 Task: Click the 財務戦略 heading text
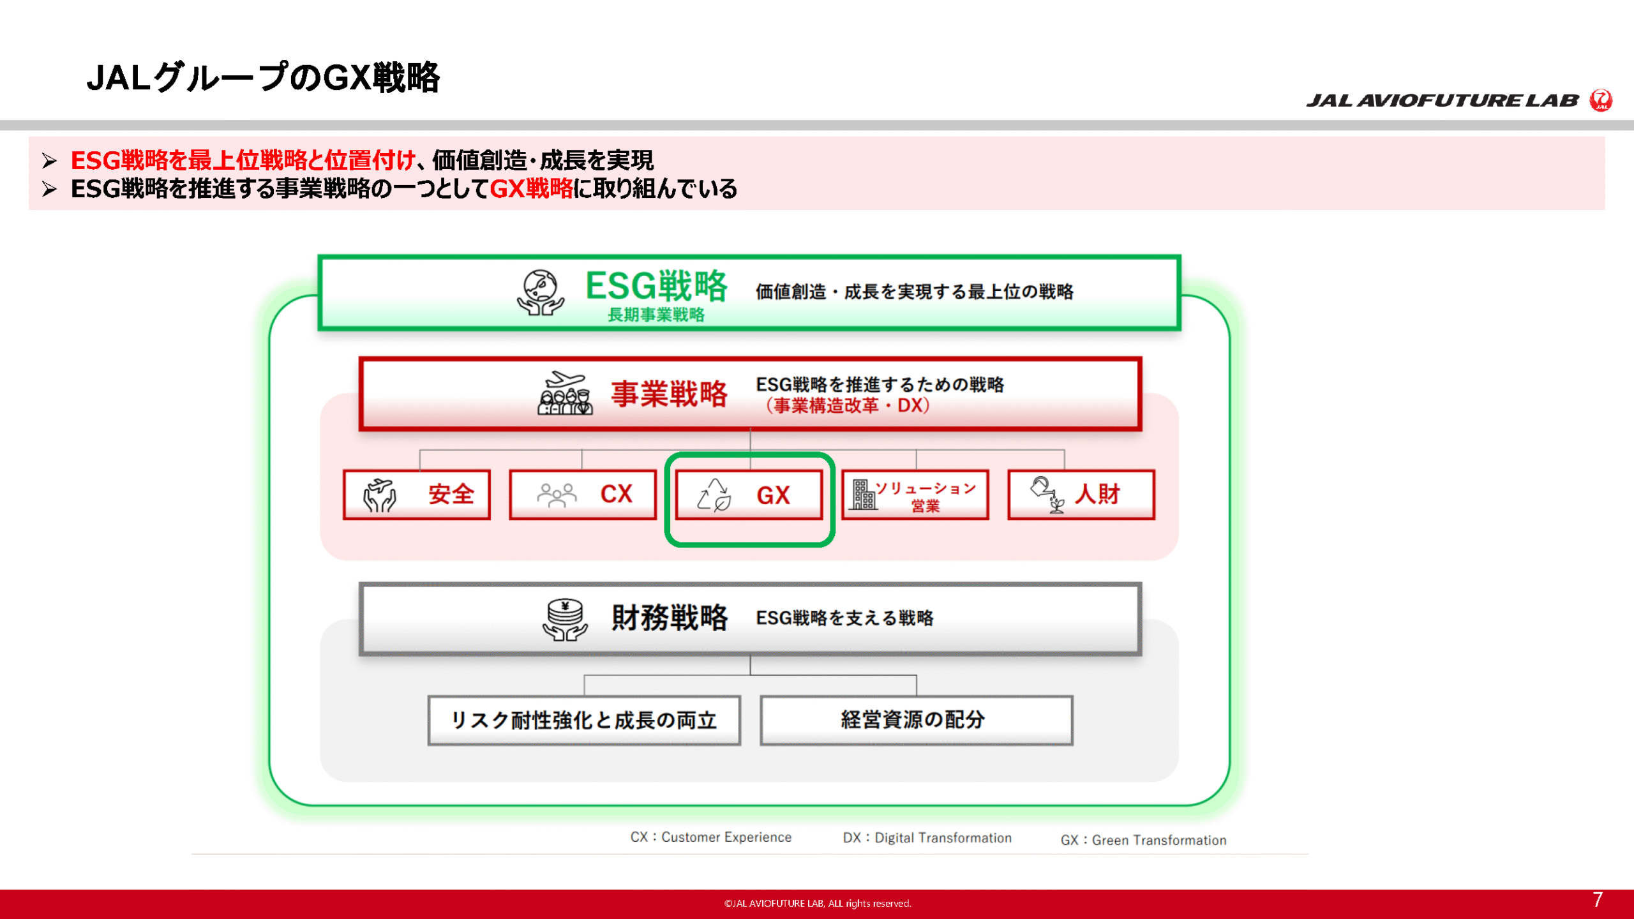(670, 618)
